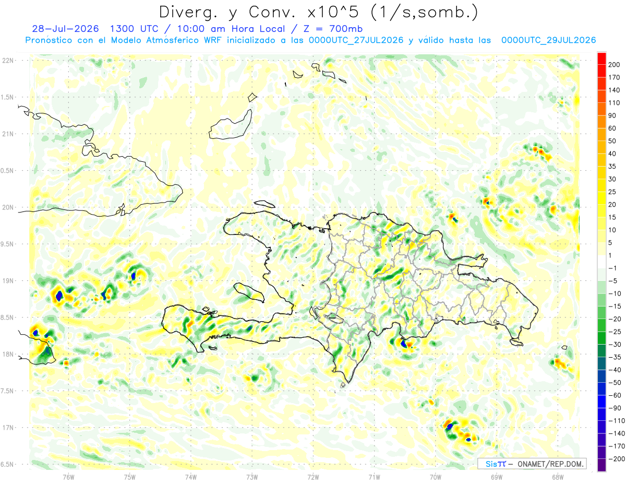This screenshot has height=484, width=626.
Task: Click the '75W' longitude label
Action: pyautogui.click(x=130, y=477)
